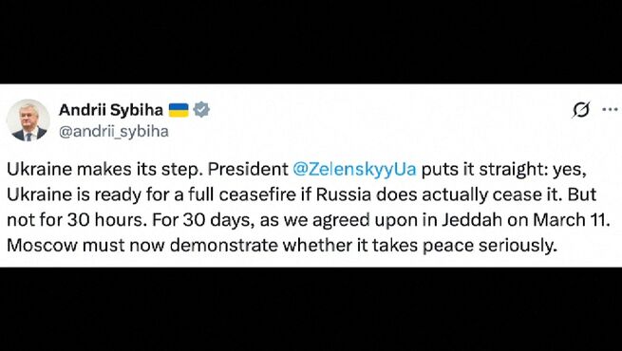Viewport: 622px width, 351px height.
Task: Click the text '30 hours' in tweet
Action: (x=104, y=220)
